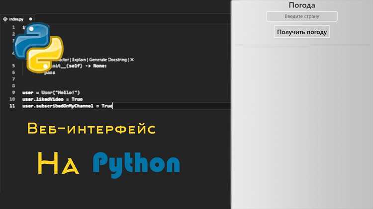
Task: Click line number 5 in the gutter
Action: tap(13, 66)
